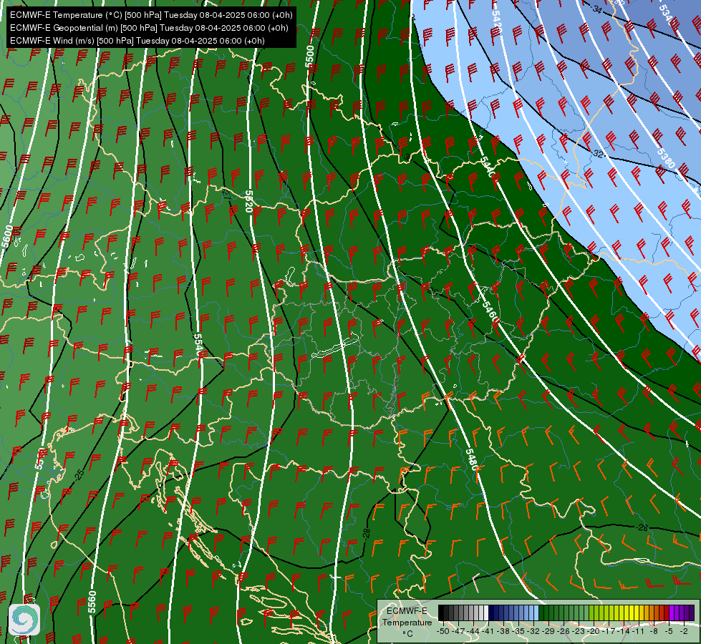Click the -26 value in the legend
The image size is (701, 644).
(x=564, y=631)
